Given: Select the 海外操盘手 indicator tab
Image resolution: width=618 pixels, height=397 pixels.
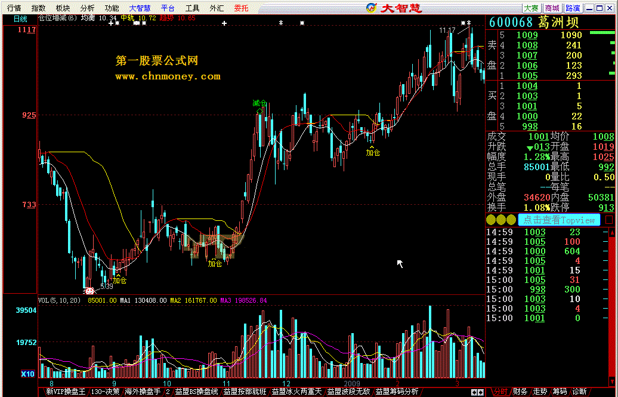Looking at the screenshot, I should coord(143,392).
